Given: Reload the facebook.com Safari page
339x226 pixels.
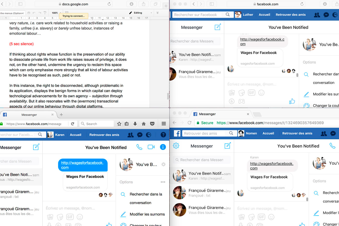Looking at the screenshot, I should pyautogui.click(x=302, y=4).
